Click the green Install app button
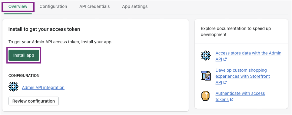The image size is (292, 115). 24,55
